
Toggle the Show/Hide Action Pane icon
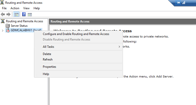(x=30, y=14)
